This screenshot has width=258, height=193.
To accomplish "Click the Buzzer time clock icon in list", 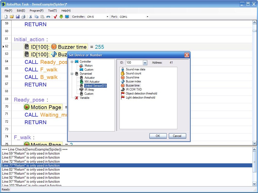I will click(123, 85).
